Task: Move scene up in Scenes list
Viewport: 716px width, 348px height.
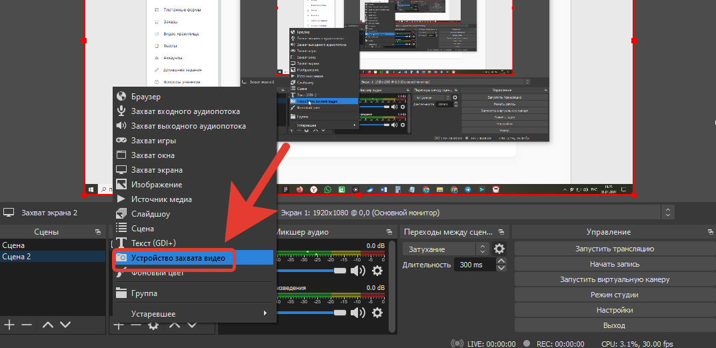Action: click(x=47, y=325)
